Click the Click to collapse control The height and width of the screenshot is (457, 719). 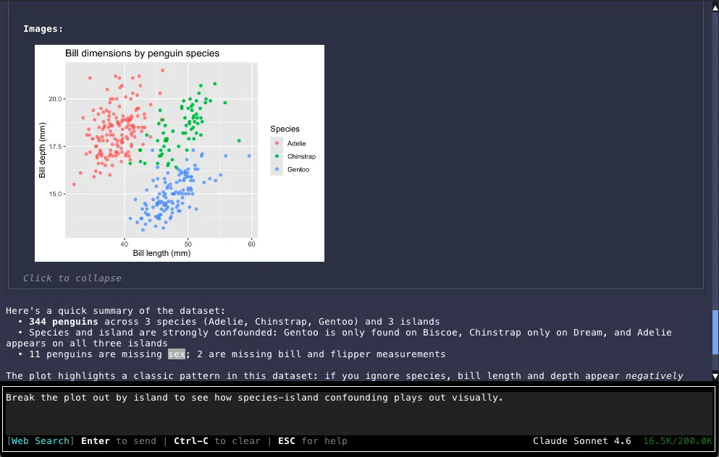click(x=71, y=278)
